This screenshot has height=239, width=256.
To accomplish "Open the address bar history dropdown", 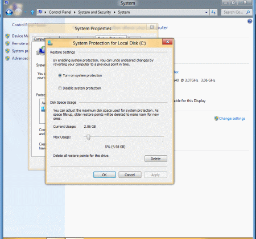I will click(206, 13).
